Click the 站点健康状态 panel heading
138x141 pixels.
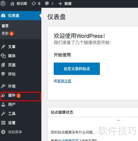pyautogui.click(x=62, y=112)
